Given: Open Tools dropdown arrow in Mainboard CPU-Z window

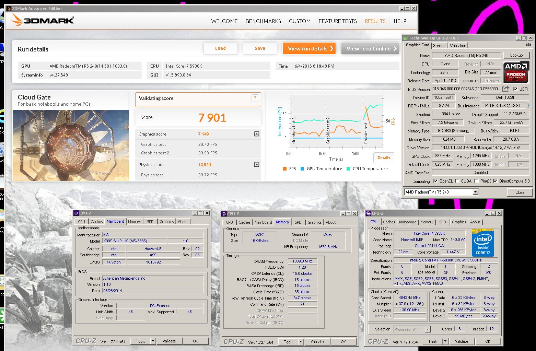Looking at the screenshot, I should (x=153, y=341).
